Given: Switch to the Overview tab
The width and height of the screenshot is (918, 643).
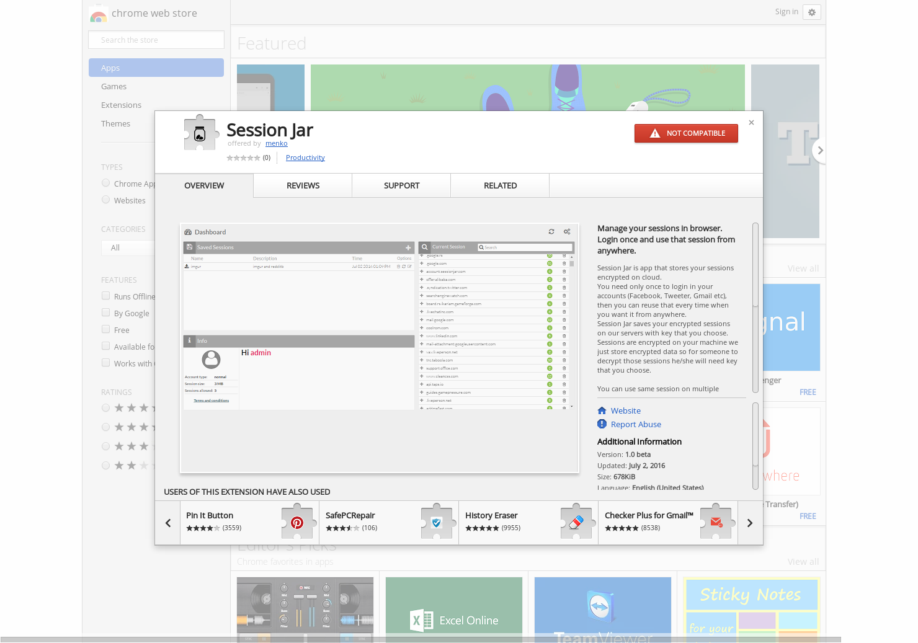Looking at the screenshot, I should coord(204,185).
